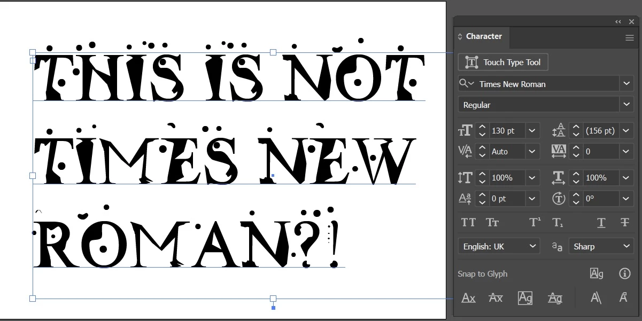Open the Character panel menu

click(x=629, y=37)
